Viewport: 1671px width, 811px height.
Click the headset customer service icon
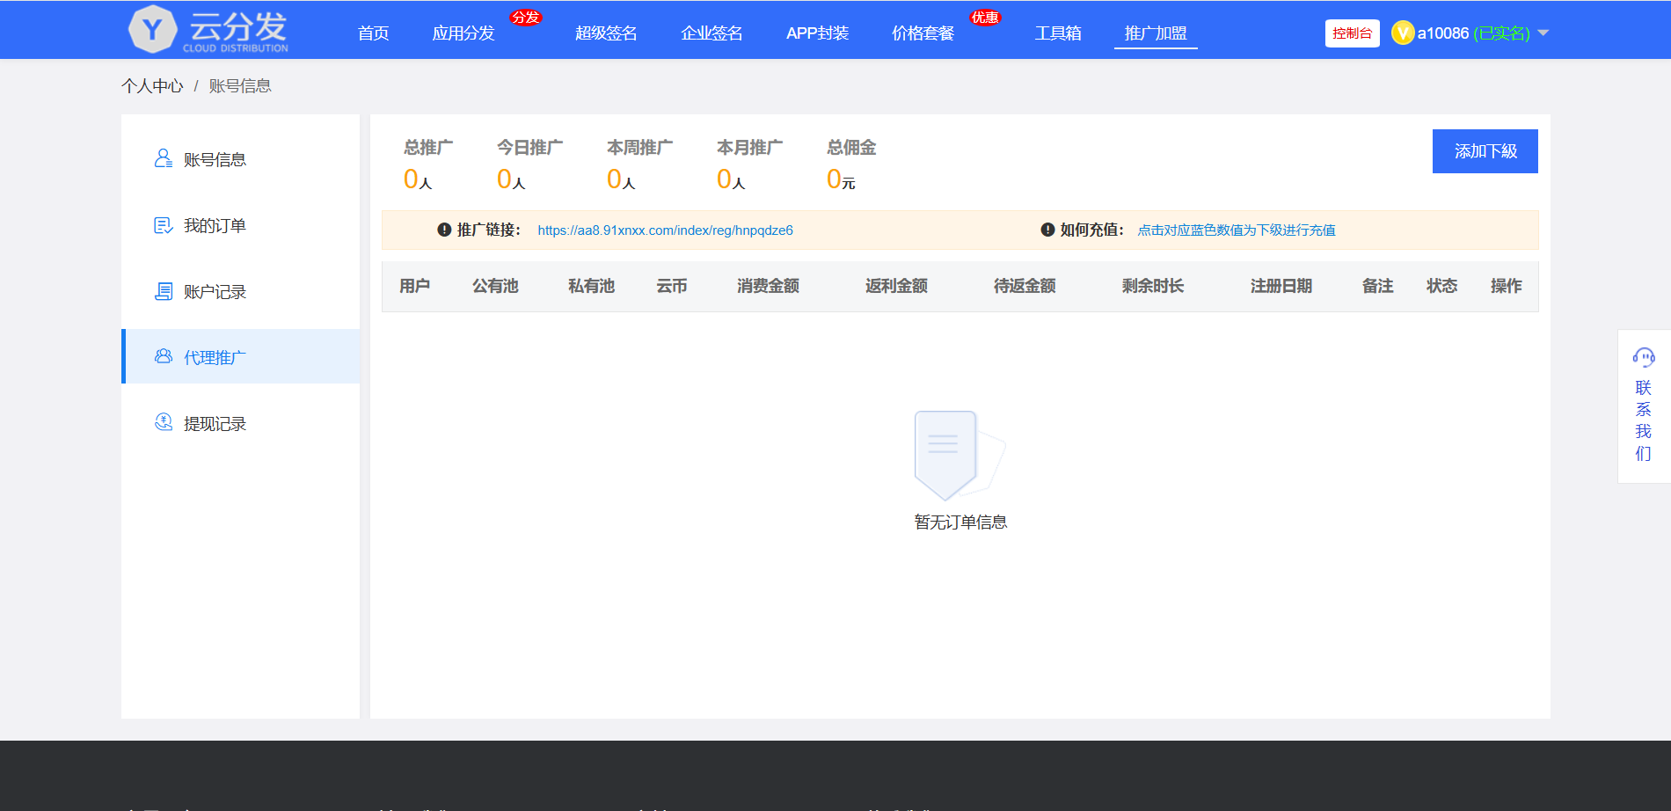[1643, 356]
